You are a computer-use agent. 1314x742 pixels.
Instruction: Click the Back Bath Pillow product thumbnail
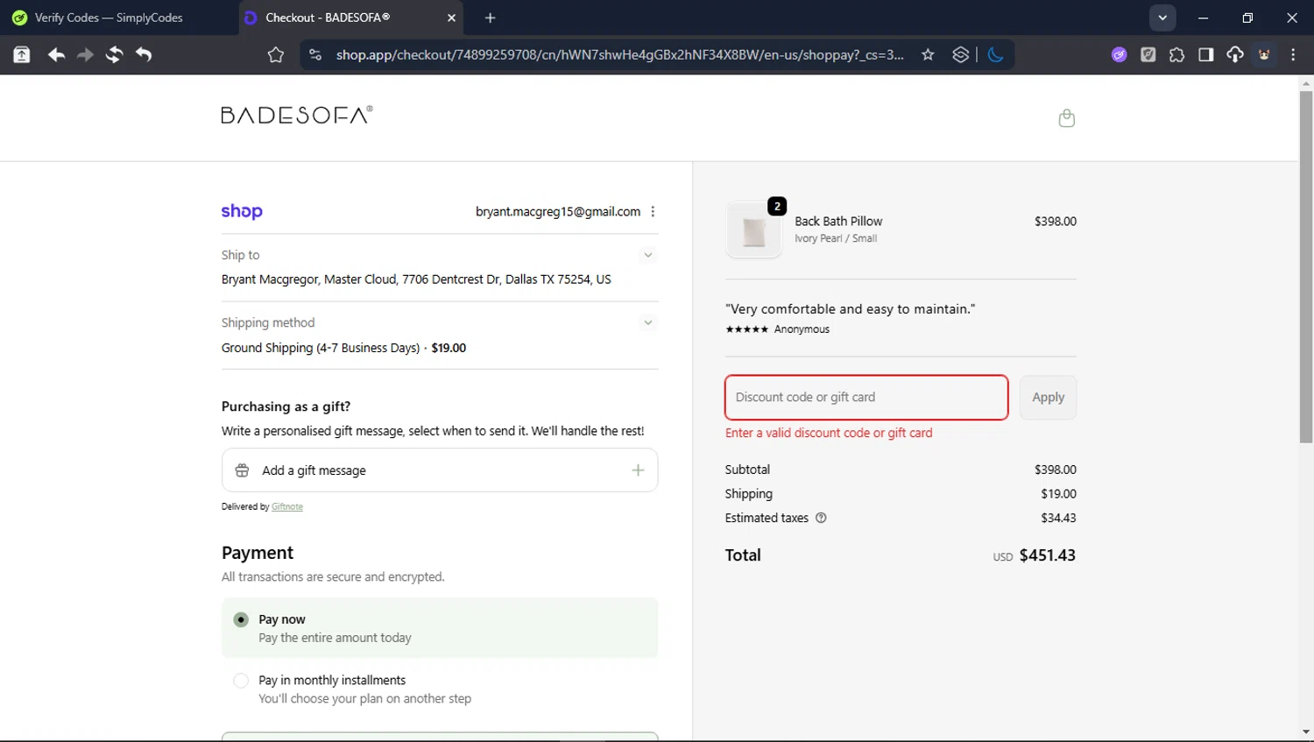[x=754, y=230]
